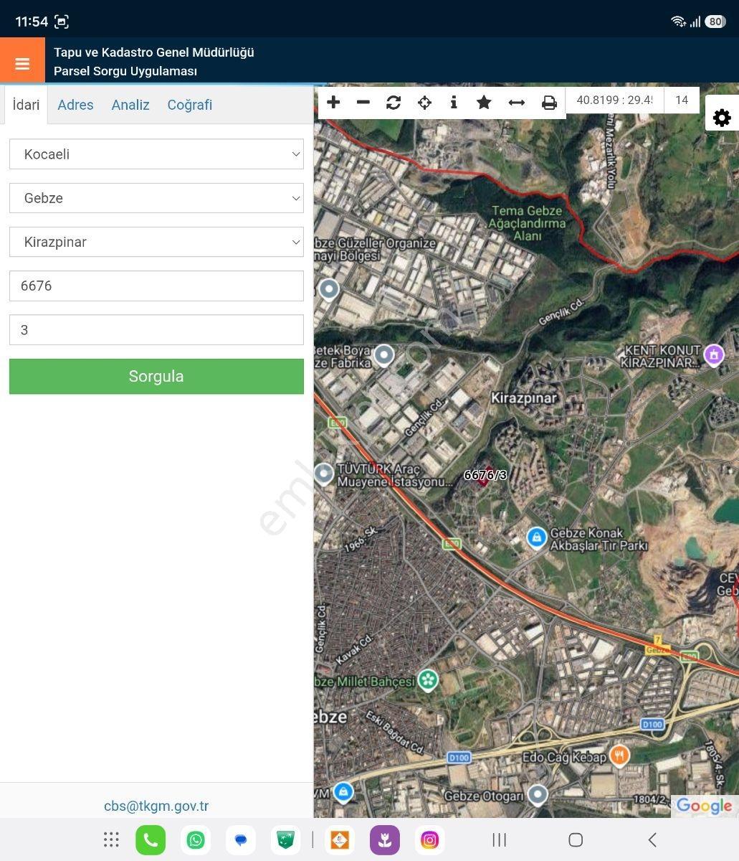This screenshot has height=861, width=739.
Task: Select the info query tool
Action: pyautogui.click(x=454, y=103)
